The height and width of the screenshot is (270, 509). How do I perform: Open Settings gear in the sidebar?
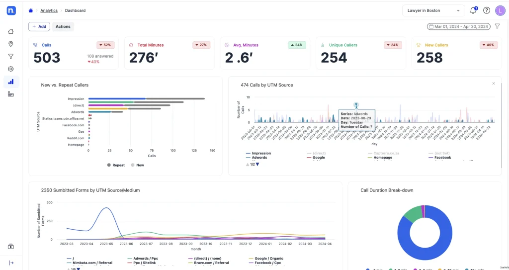11,69
